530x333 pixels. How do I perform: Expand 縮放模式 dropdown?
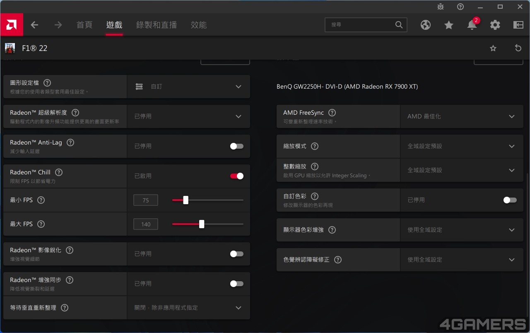click(462, 146)
